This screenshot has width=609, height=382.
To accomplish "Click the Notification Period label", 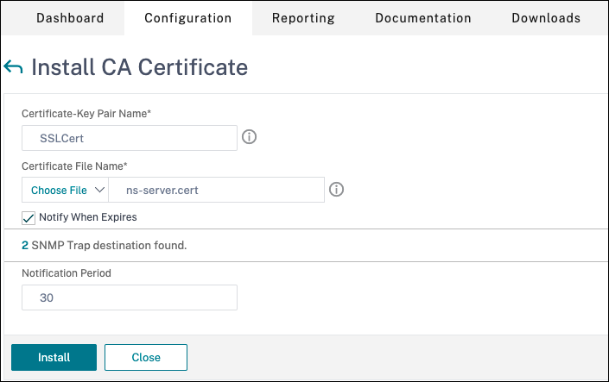I will (67, 272).
